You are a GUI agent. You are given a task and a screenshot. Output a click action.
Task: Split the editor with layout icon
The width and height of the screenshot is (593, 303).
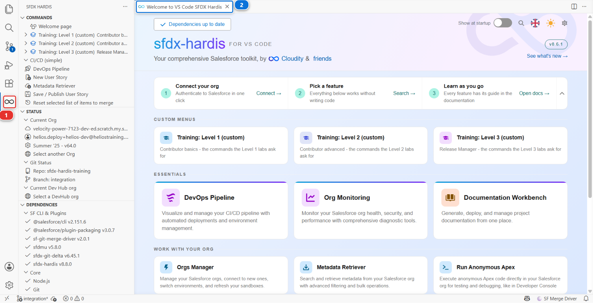pyautogui.click(x=574, y=6)
